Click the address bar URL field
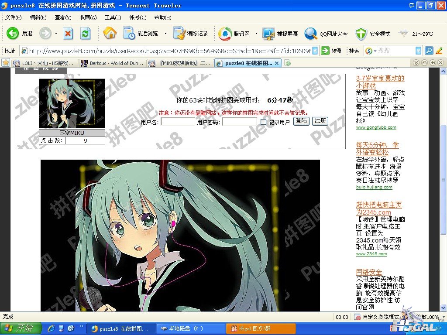Screen dimensions: 447x335 coord(169,51)
